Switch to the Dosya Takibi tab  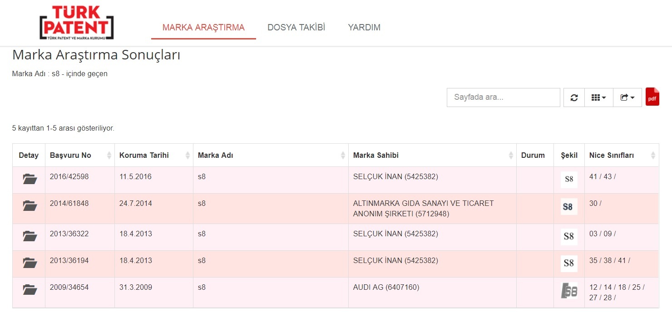tap(296, 27)
